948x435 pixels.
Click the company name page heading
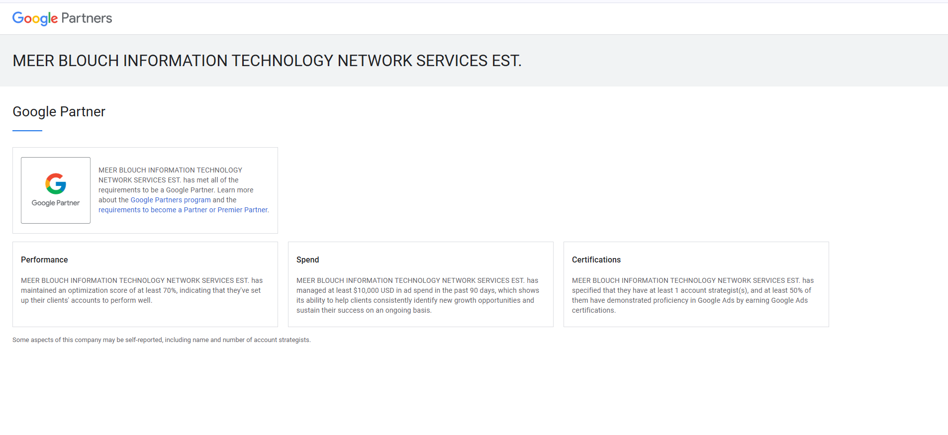[x=267, y=61]
